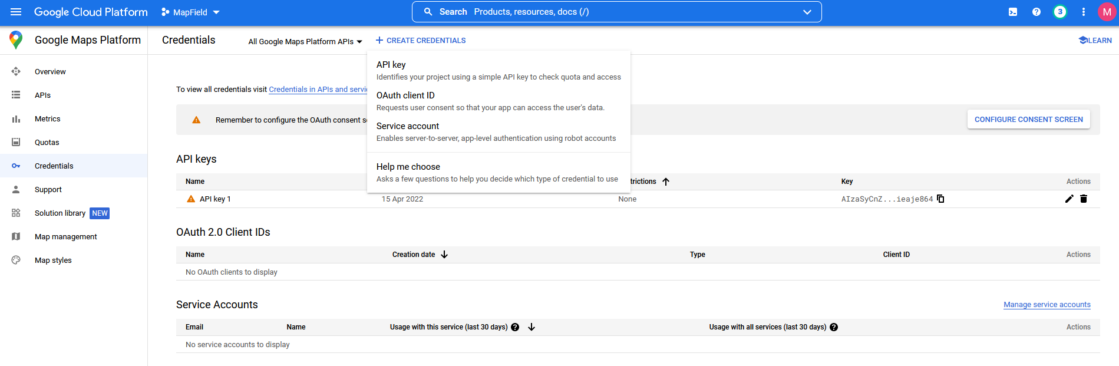Screen dimensions: 1119x366
Task: Go to Overview in sidebar
Action: [x=74, y=71]
